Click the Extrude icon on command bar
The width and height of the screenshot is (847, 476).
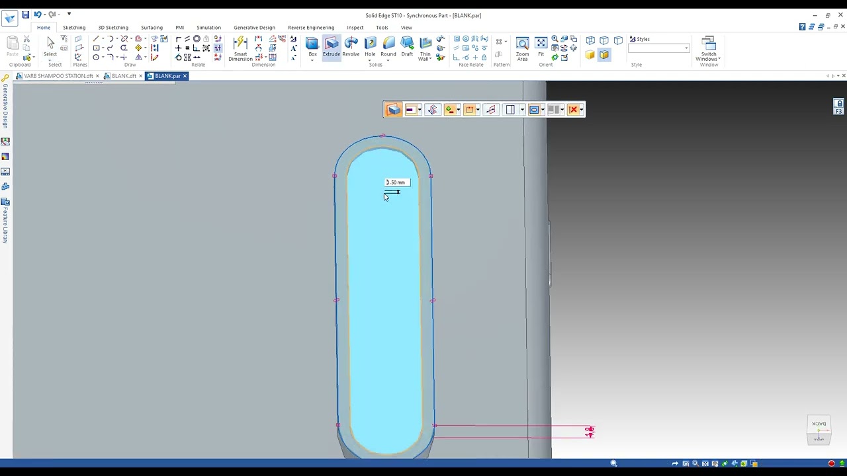(x=394, y=110)
